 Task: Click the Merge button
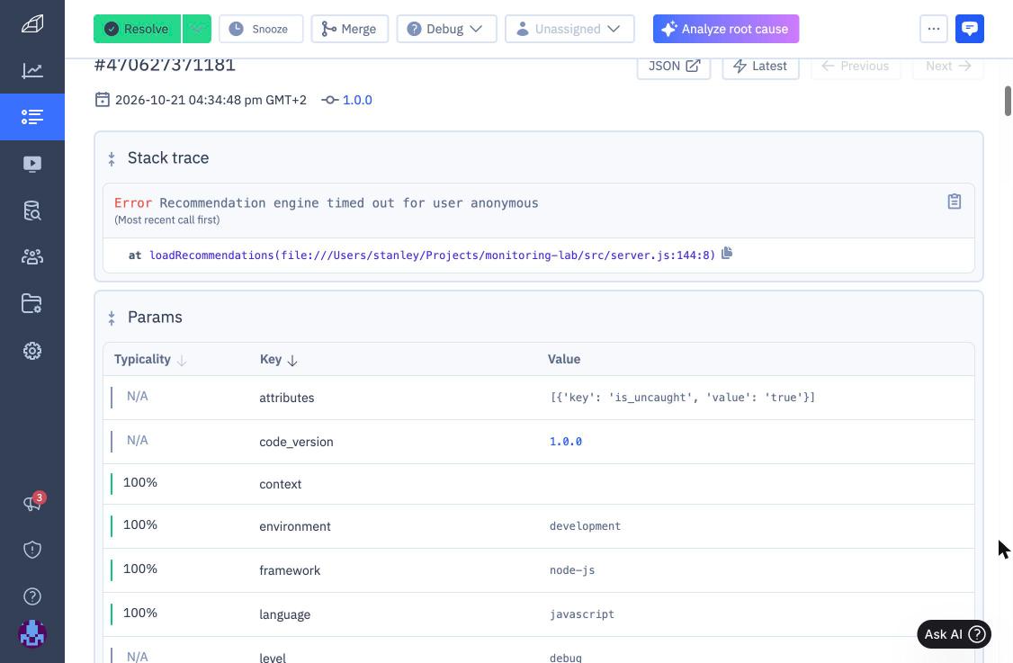(349, 29)
